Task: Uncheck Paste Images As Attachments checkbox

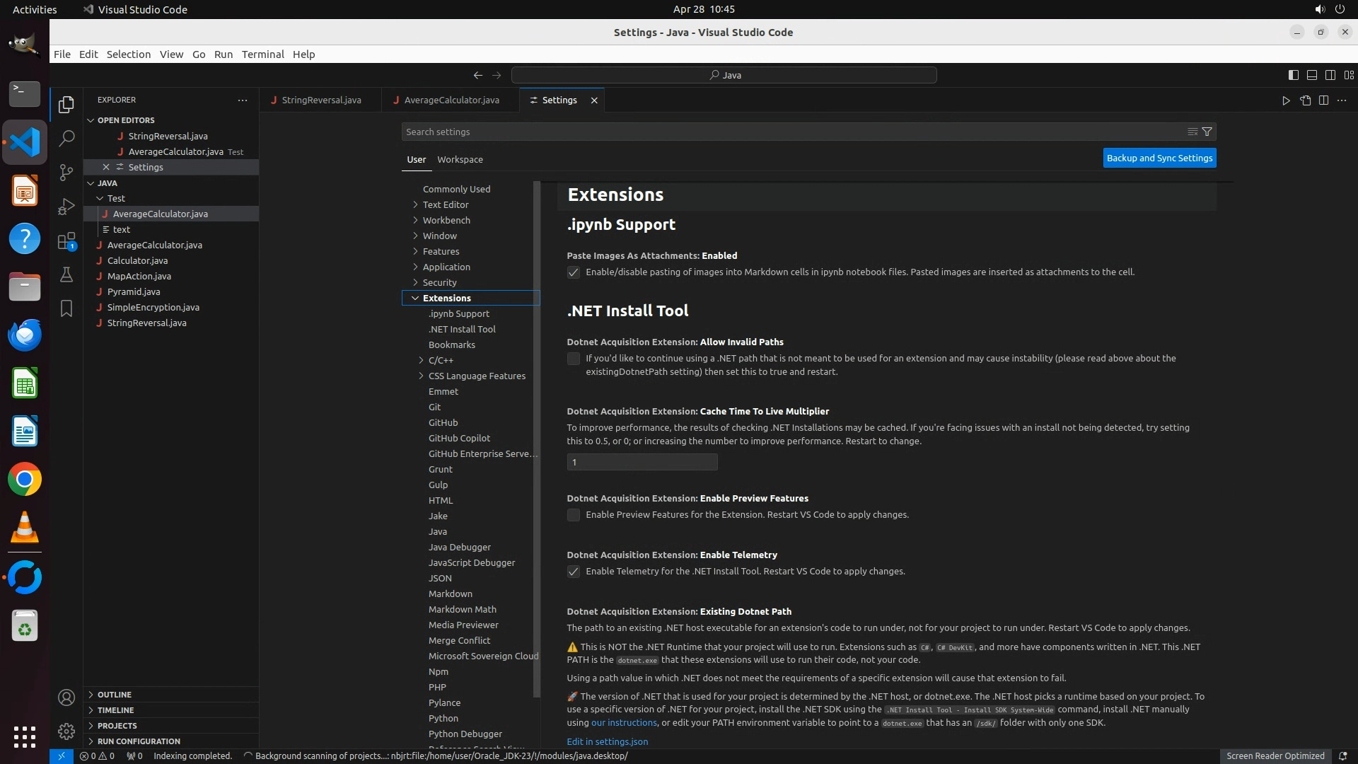Action: pyautogui.click(x=574, y=272)
